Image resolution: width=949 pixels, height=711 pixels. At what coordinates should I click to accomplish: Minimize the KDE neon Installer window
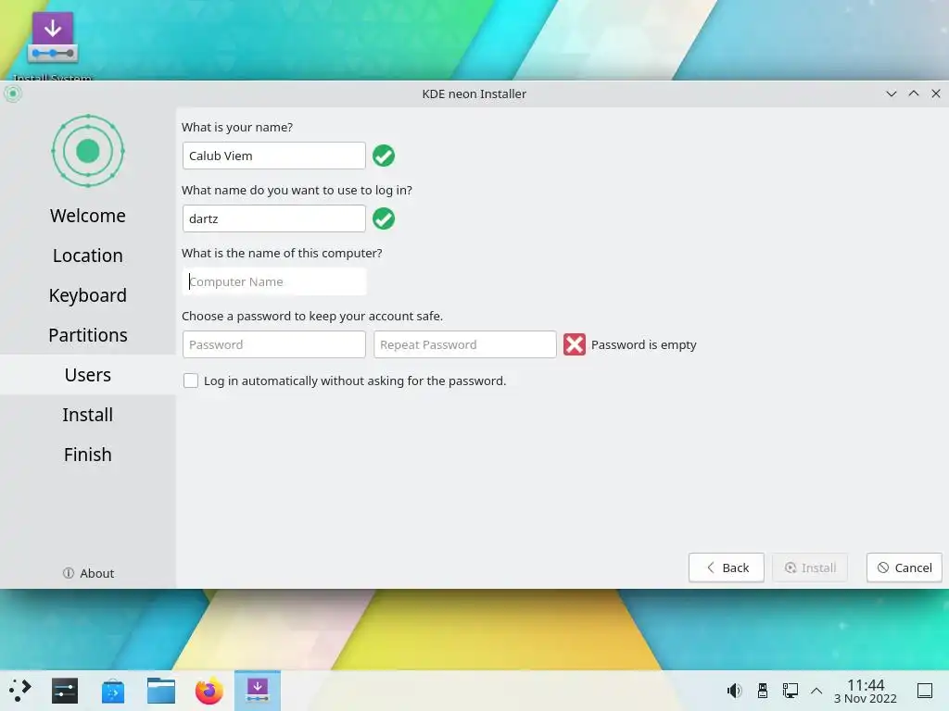[892, 94]
